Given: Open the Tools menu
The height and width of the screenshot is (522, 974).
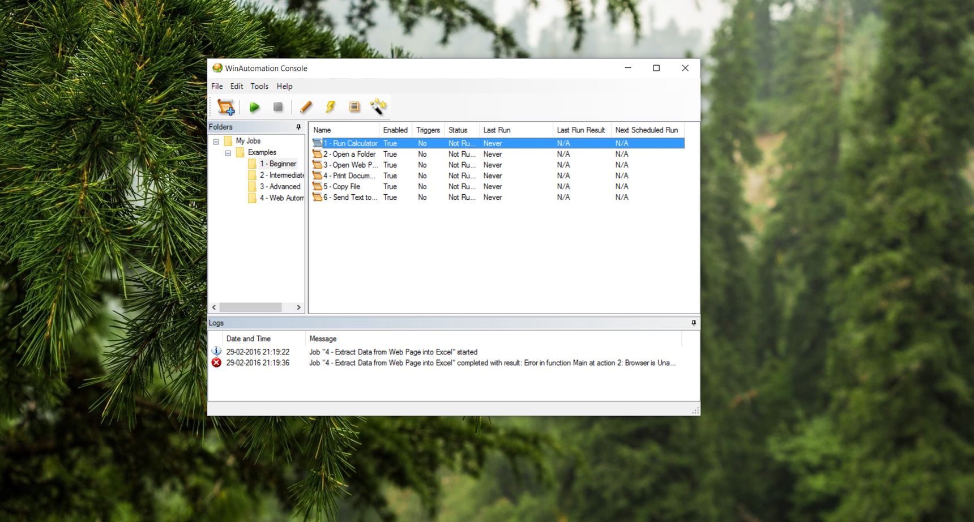Looking at the screenshot, I should (x=259, y=86).
